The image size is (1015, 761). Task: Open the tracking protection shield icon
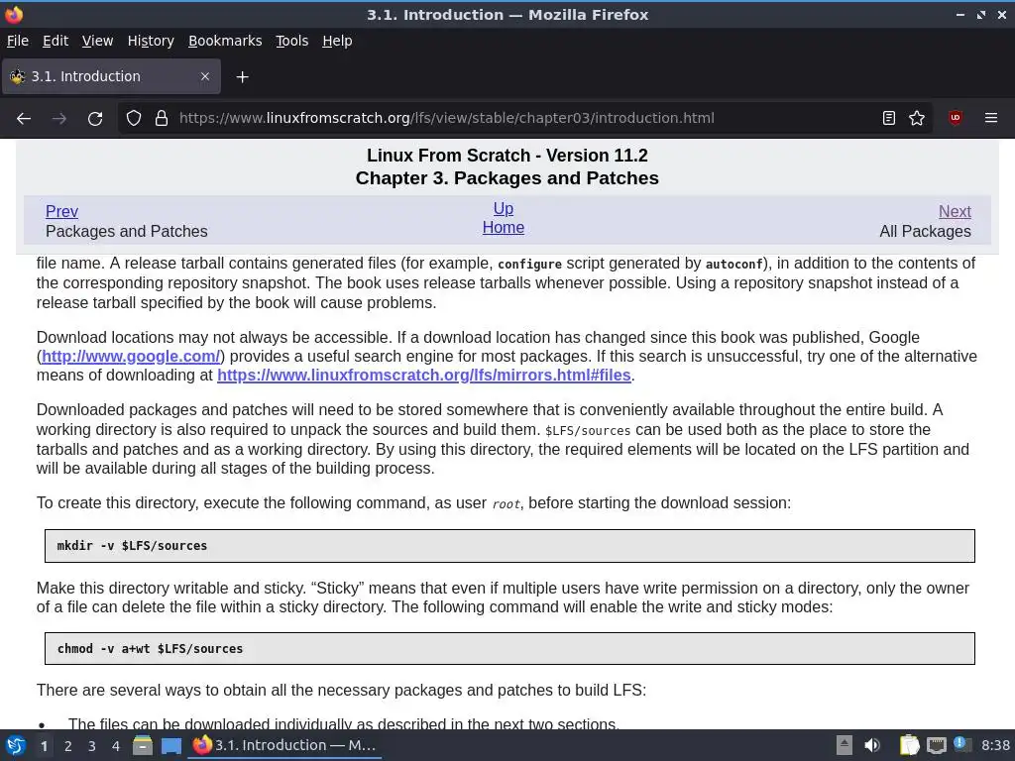tap(134, 119)
